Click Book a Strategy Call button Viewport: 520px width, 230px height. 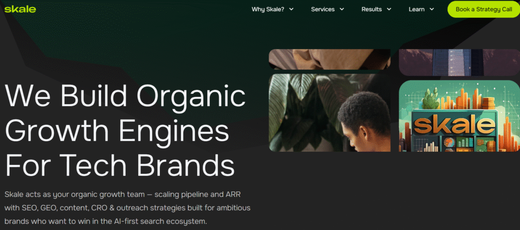pos(483,9)
